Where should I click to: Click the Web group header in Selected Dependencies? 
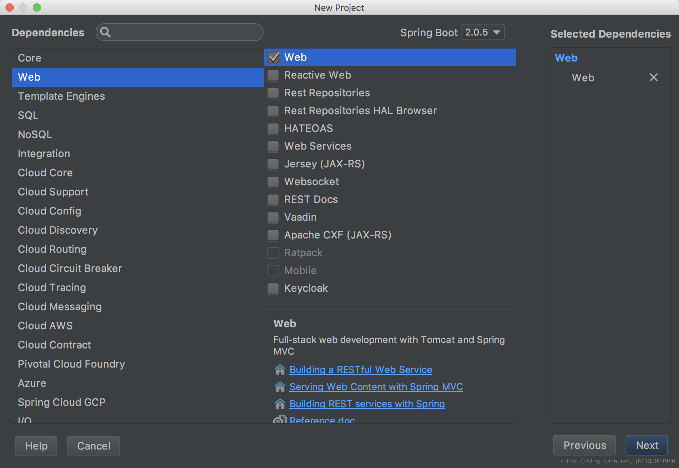566,58
